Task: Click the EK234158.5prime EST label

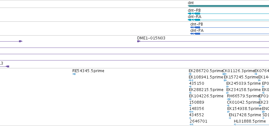Action: coord(243,90)
